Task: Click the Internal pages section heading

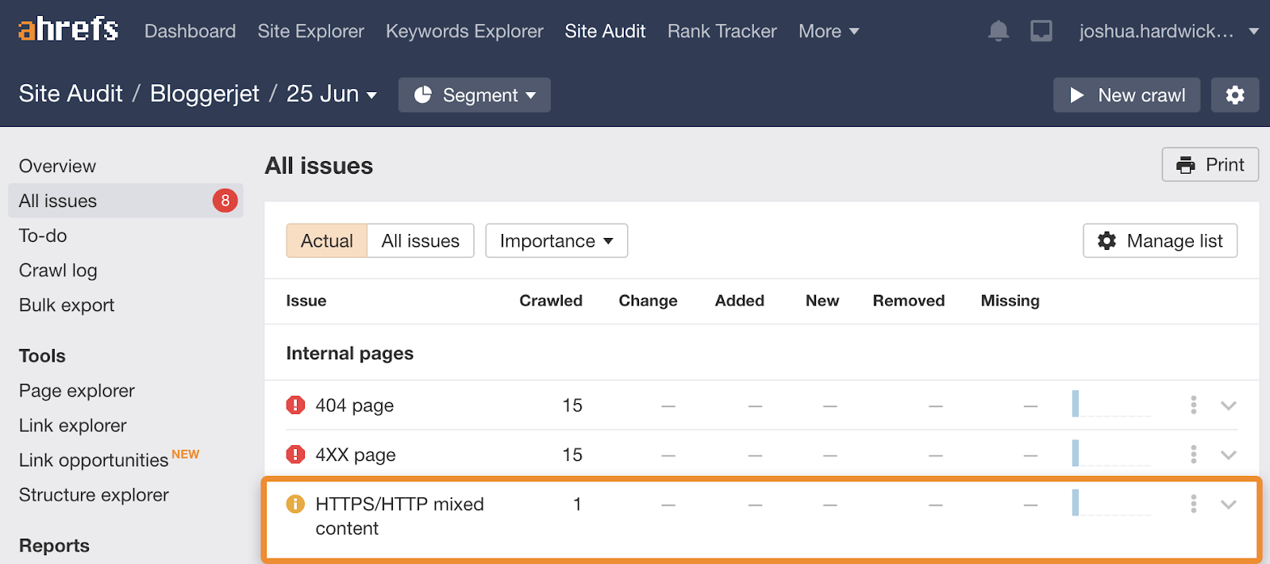Action: [350, 353]
